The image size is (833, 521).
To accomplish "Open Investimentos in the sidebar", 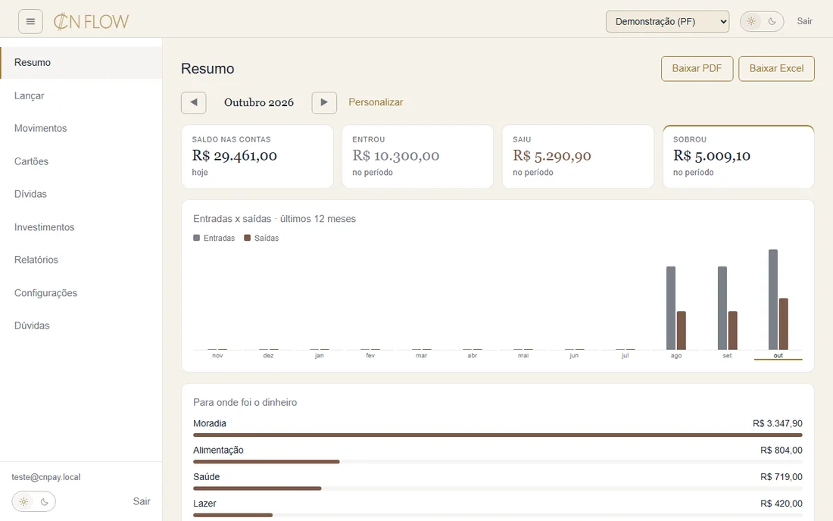I will [x=81, y=227].
